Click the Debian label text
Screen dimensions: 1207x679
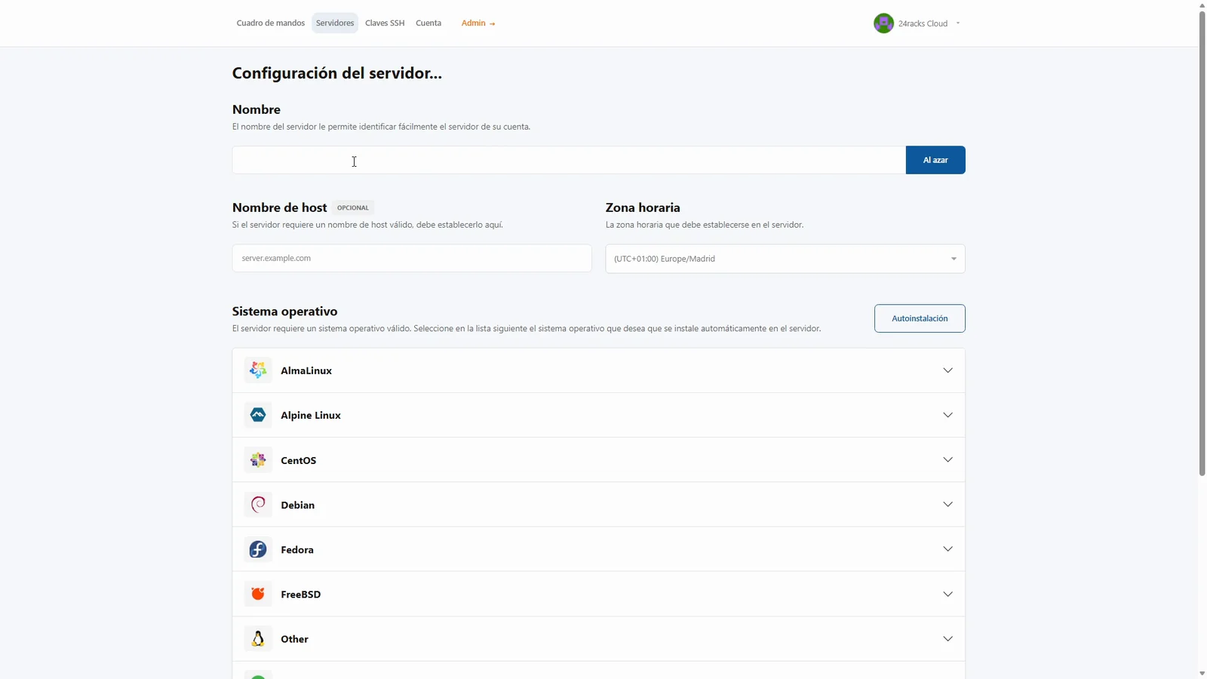(298, 505)
